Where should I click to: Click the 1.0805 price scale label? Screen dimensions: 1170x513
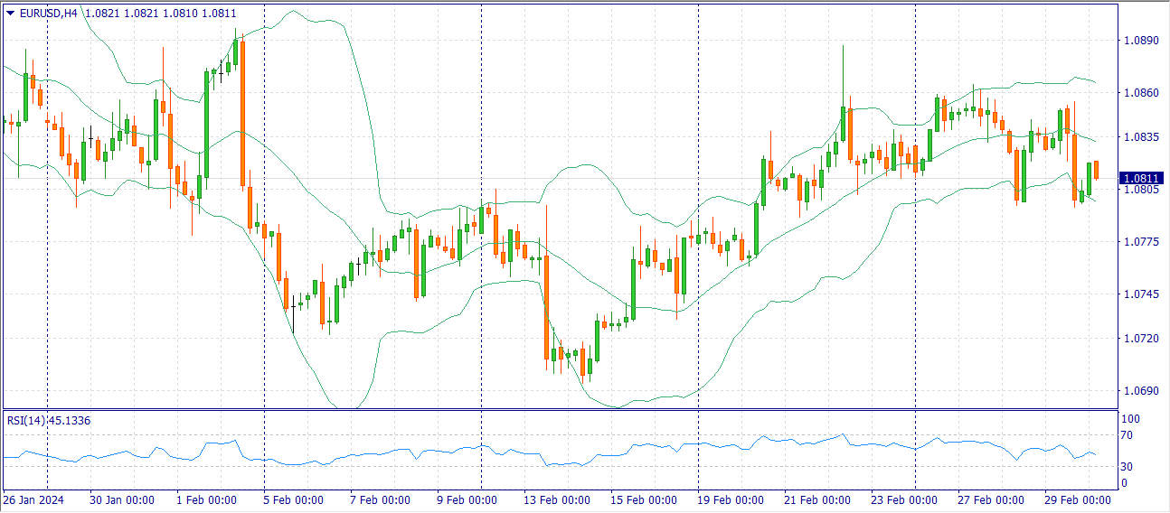[1137, 190]
